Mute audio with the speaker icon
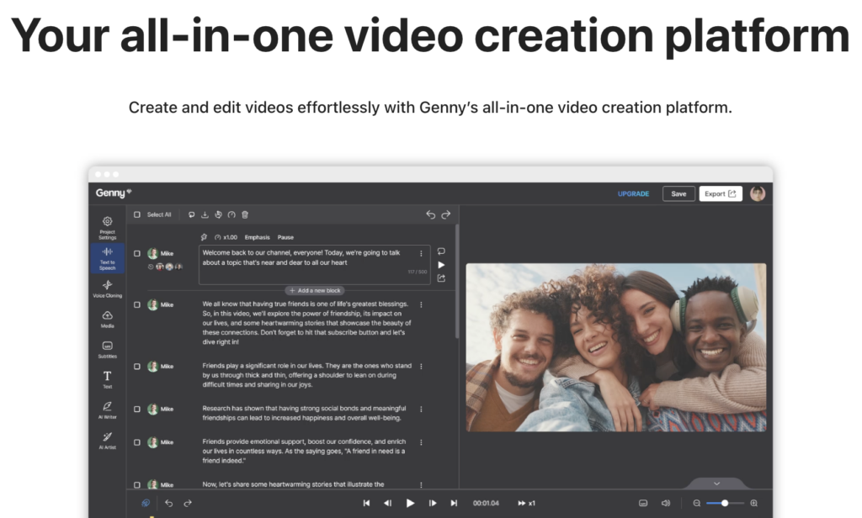 coord(665,503)
